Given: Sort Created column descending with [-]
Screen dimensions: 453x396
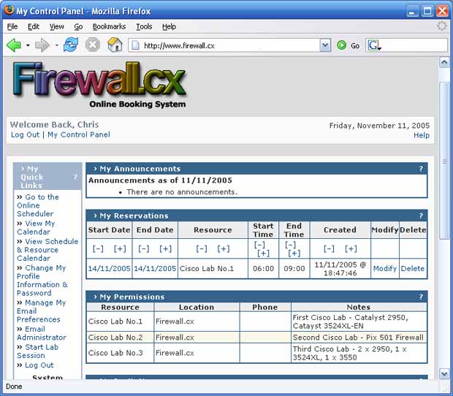Looking at the screenshot, I should 329,248.
